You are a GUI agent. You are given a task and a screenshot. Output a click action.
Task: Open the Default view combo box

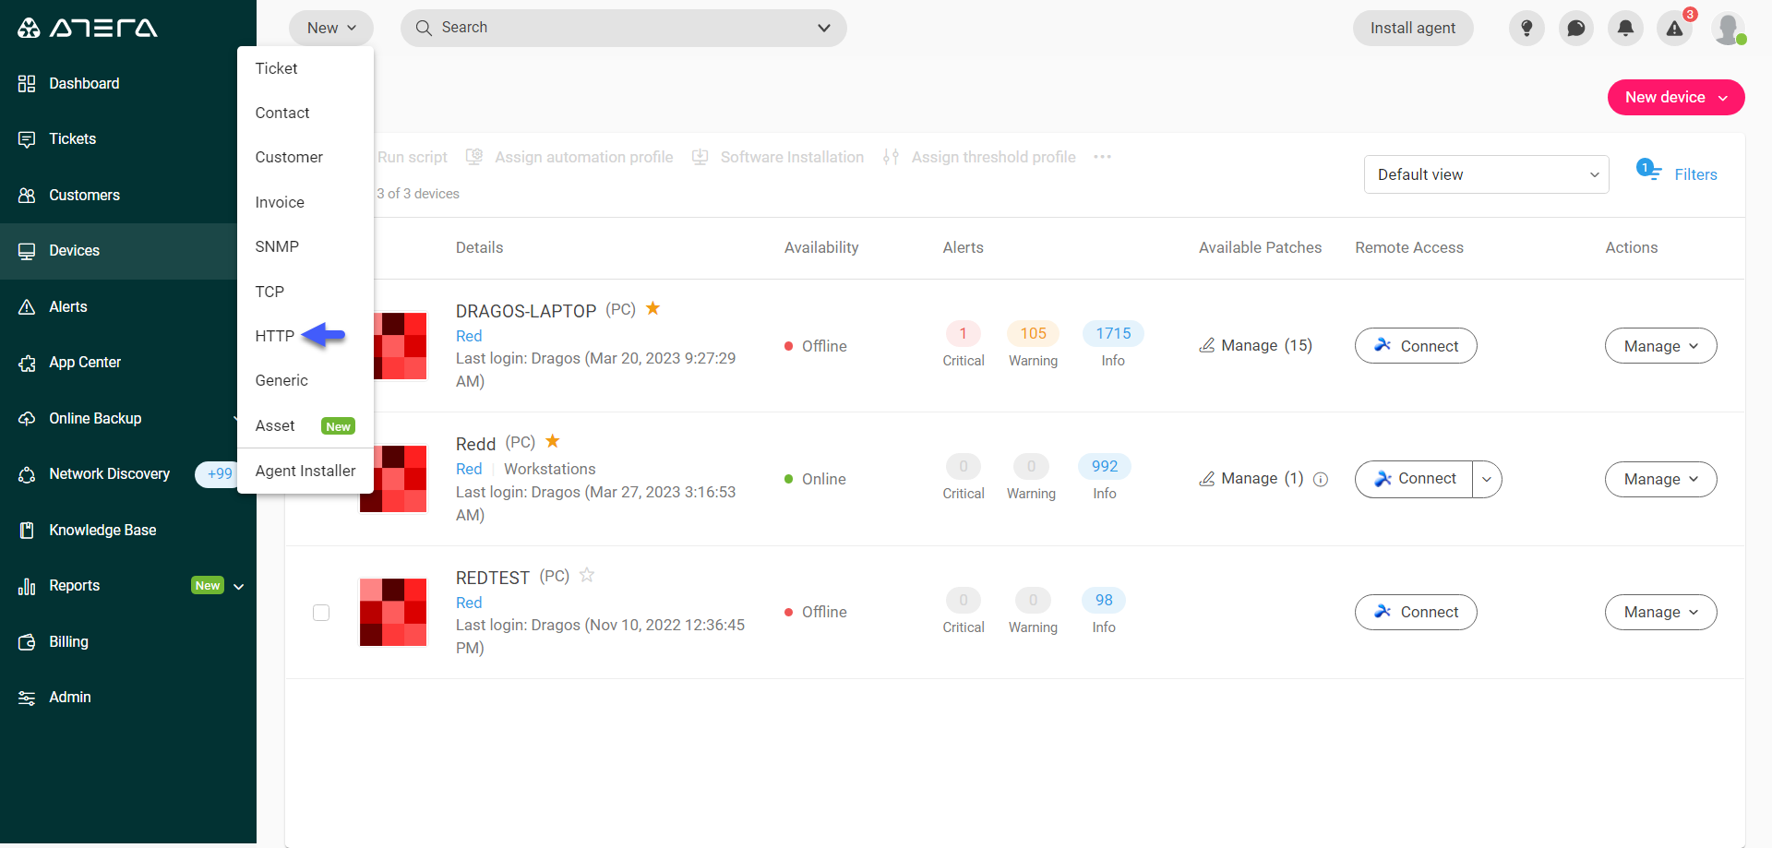click(1486, 174)
